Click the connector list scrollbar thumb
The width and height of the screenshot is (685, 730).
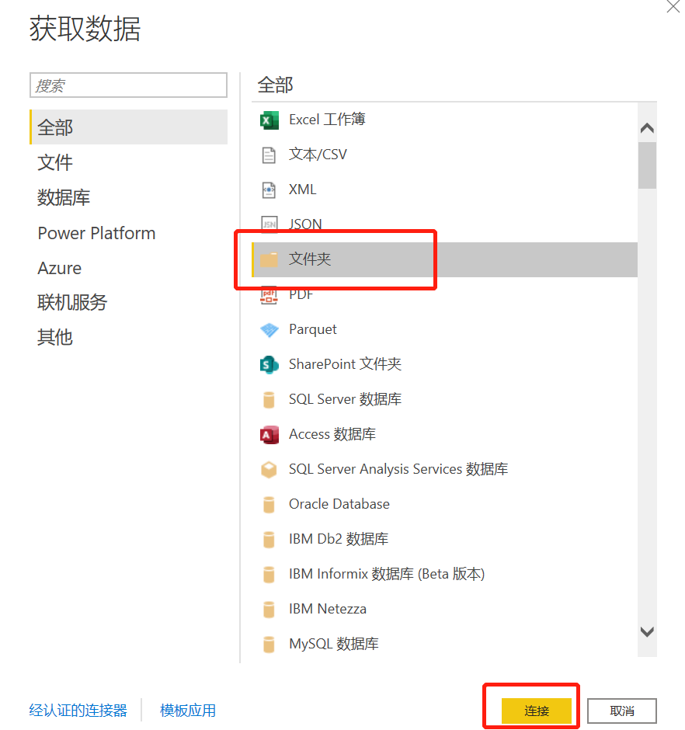tap(647, 165)
